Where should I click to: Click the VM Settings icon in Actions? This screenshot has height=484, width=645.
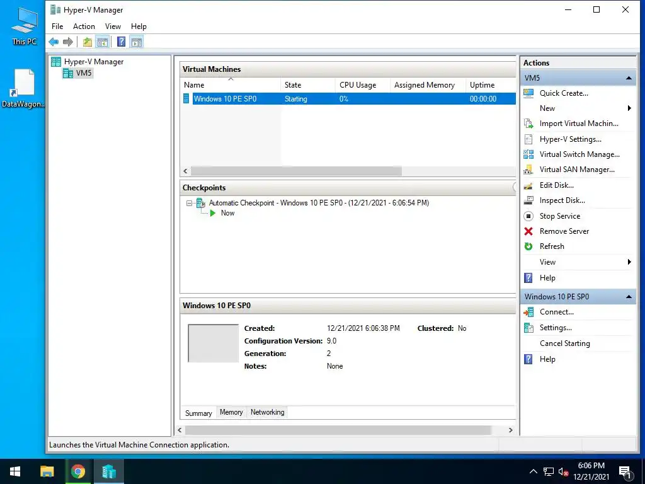coord(528,328)
